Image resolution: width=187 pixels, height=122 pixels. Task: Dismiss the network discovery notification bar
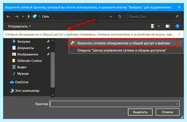click(179, 34)
